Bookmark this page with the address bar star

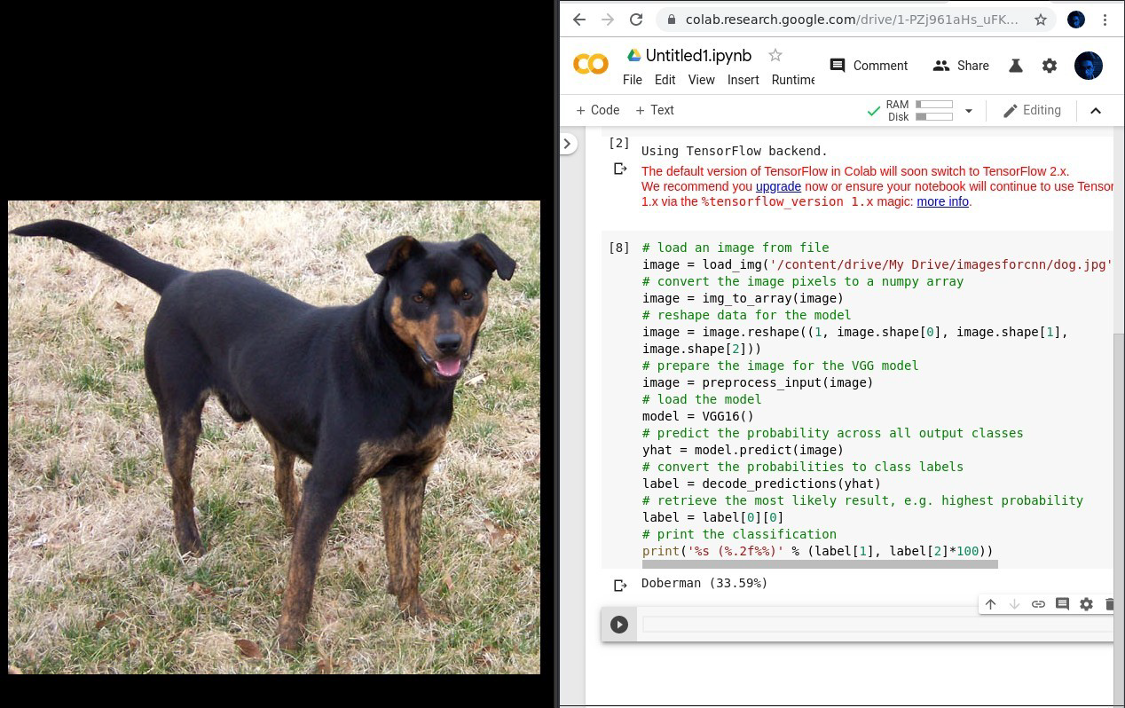[x=1041, y=20]
